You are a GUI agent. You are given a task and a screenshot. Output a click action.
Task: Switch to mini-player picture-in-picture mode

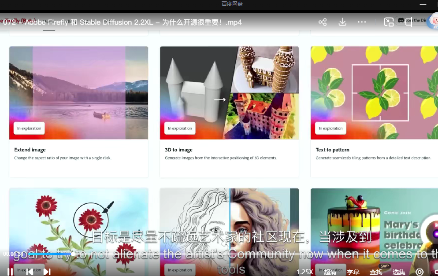pos(389,22)
